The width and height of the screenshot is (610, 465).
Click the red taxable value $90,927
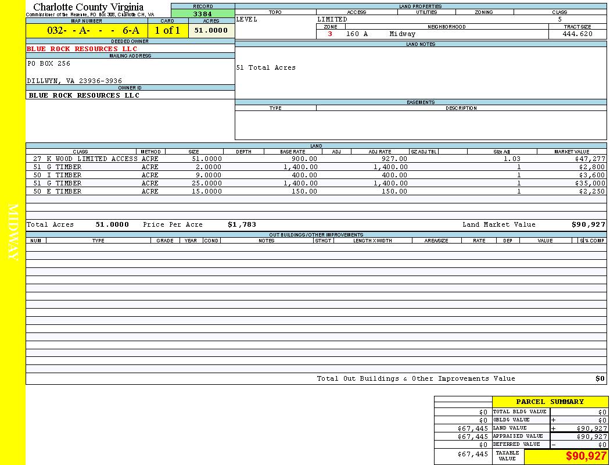click(586, 456)
